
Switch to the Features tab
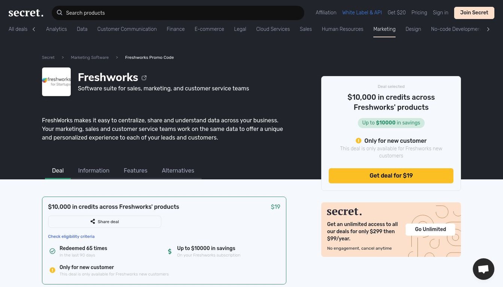pyautogui.click(x=135, y=170)
